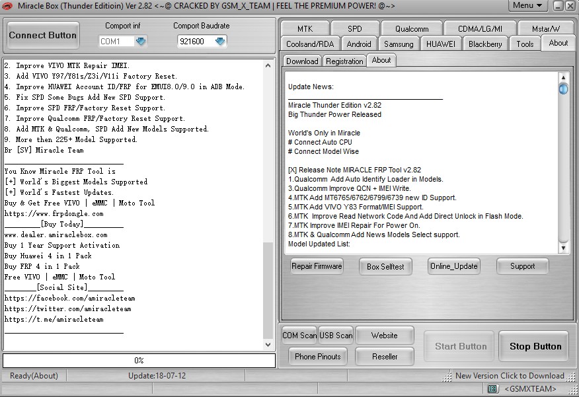The height and width of the screenshot is (397, 579).
Task: Click the USB Scan button
Action: coord(336,336)
